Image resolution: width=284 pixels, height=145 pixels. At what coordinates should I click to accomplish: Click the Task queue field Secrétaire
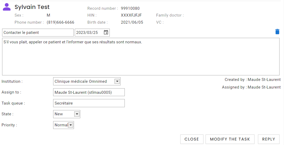89,103
